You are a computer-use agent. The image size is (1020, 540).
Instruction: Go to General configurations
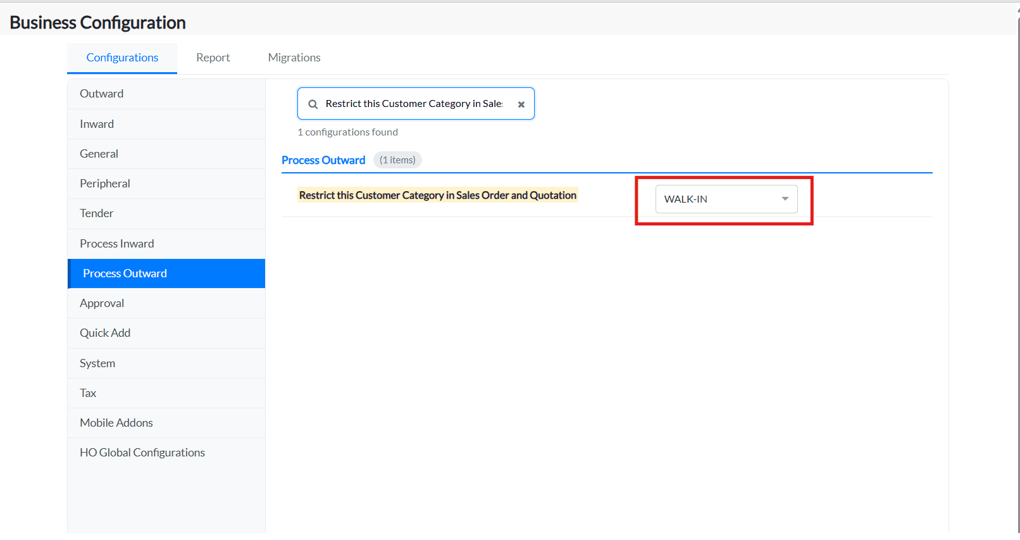(99, 154)
